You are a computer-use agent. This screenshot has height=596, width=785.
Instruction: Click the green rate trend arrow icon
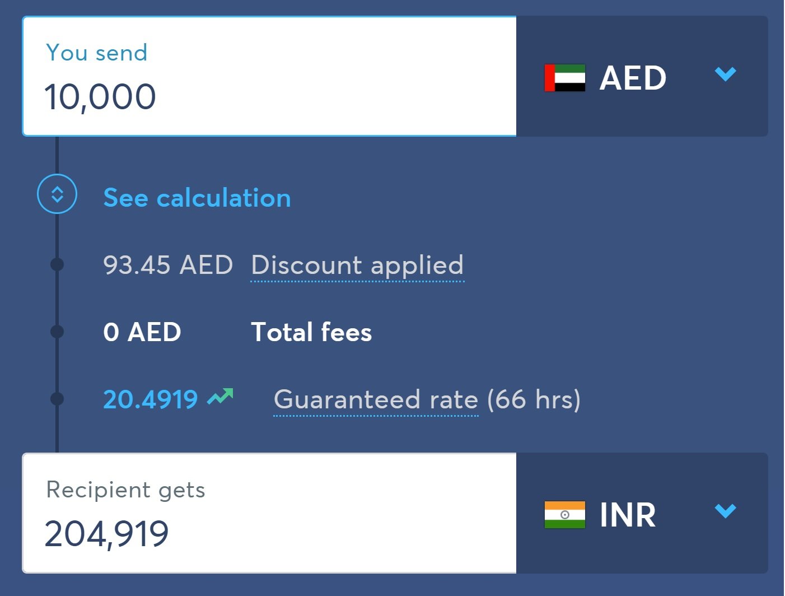pyautogui.click(x=220, y=397)
